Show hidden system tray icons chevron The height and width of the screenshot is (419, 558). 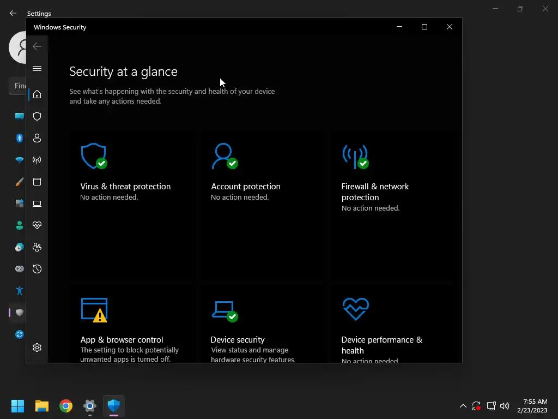[x=463, y=406]
